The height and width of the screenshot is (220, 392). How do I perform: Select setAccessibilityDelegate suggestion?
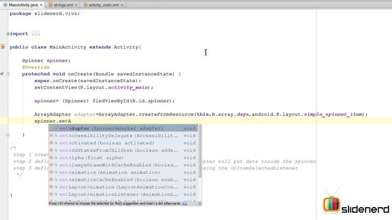pos(123,136)
